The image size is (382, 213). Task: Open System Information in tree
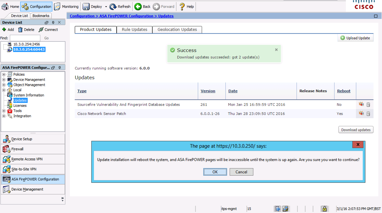pyautogui.click(x=29, y=95)
